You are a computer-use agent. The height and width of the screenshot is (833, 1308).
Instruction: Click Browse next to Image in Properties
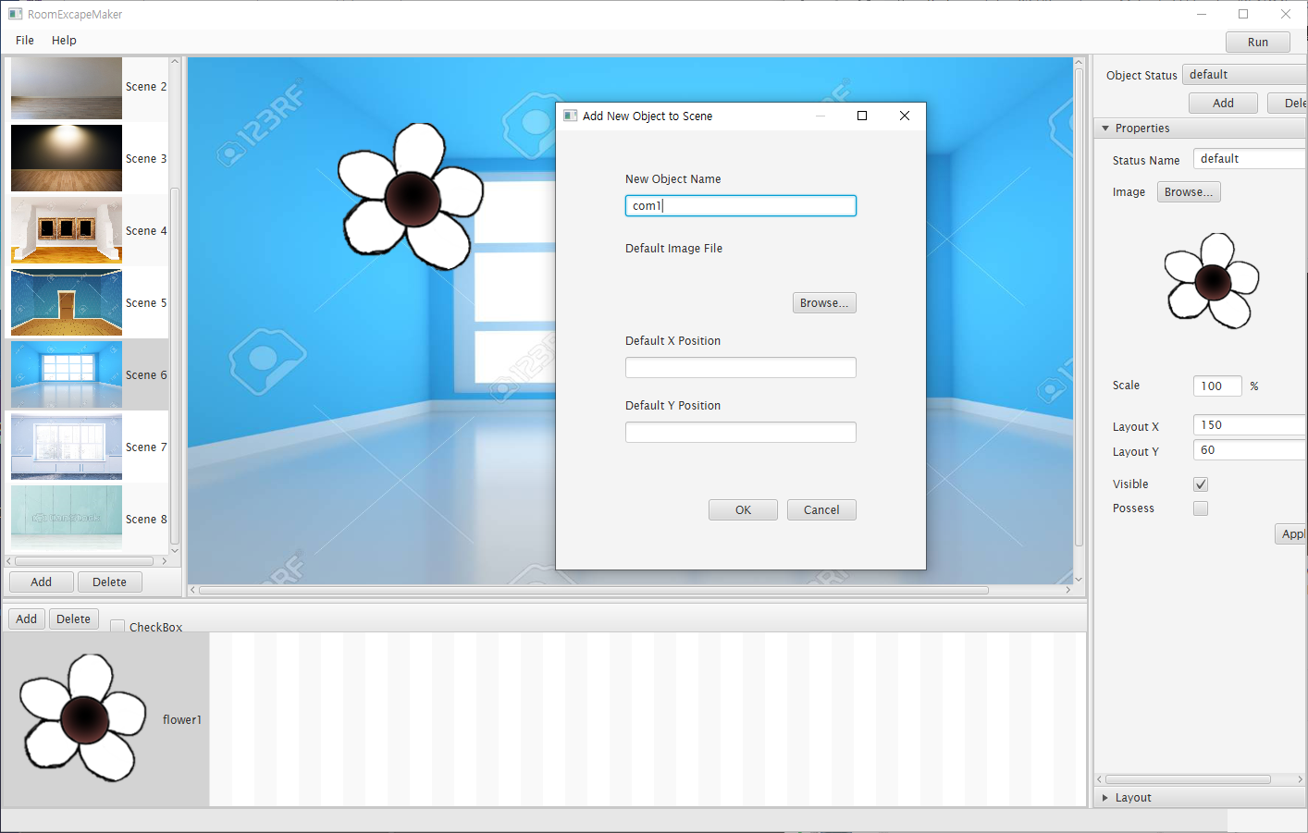1189,192
